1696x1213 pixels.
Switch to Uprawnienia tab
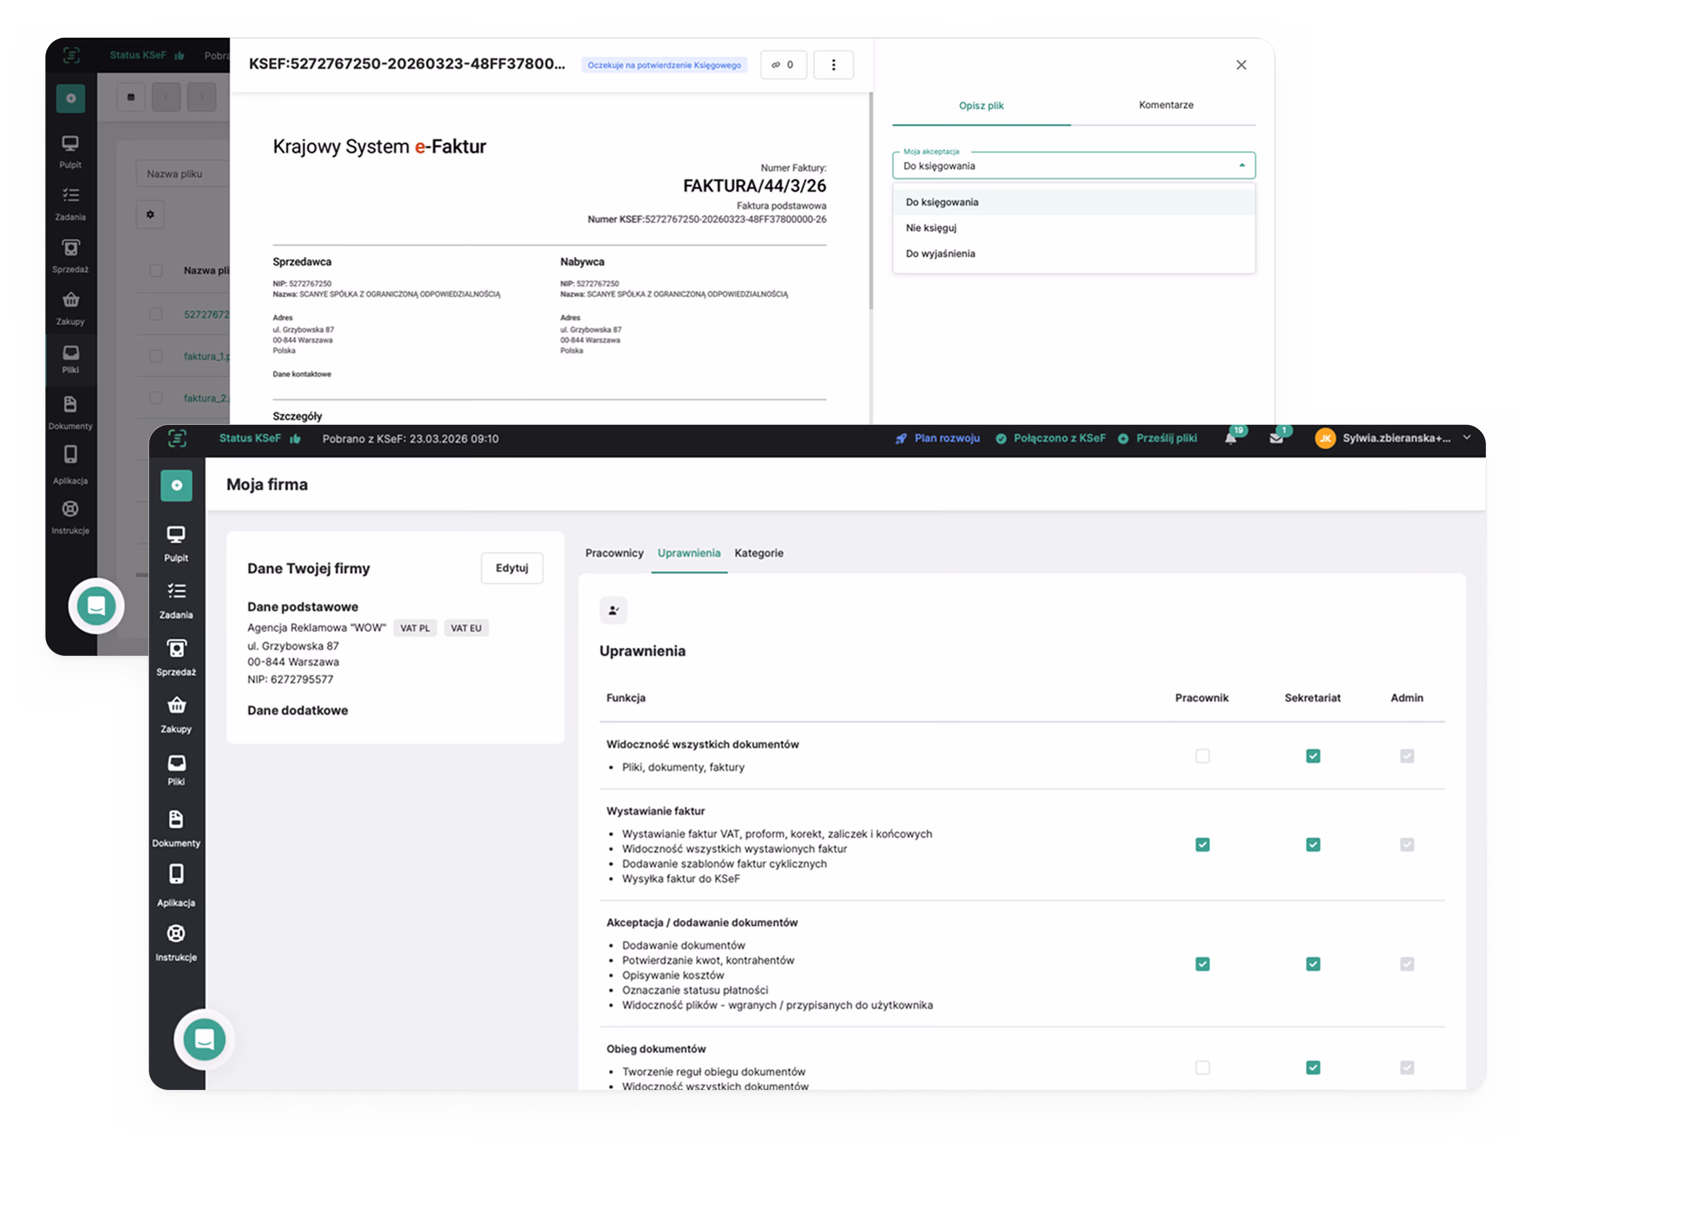tap(689, 554)
